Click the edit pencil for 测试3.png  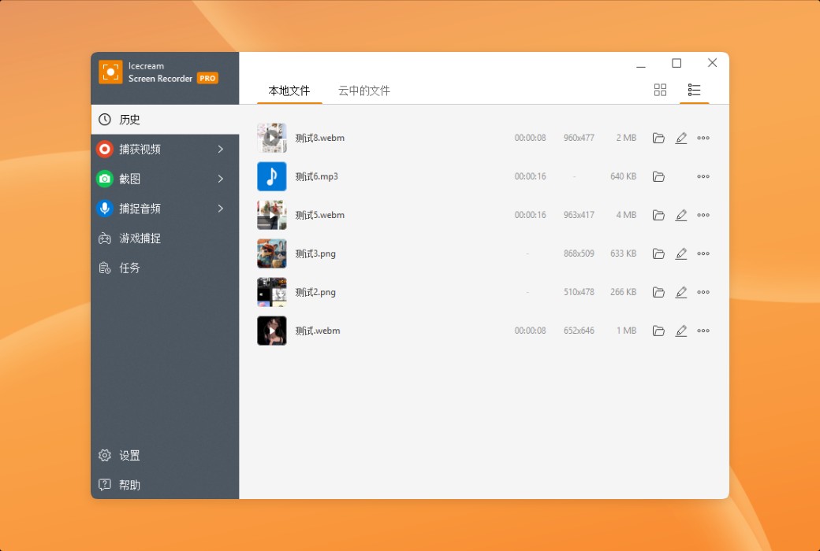click(681, 253)
